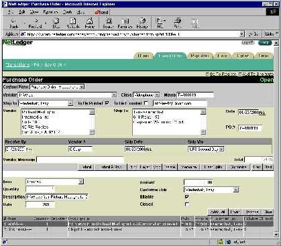Toggle the To Be Printed checkbox

(x=107, y=103)
